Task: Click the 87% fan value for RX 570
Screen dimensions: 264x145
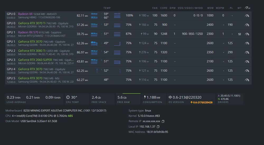Action: point(129,34)
